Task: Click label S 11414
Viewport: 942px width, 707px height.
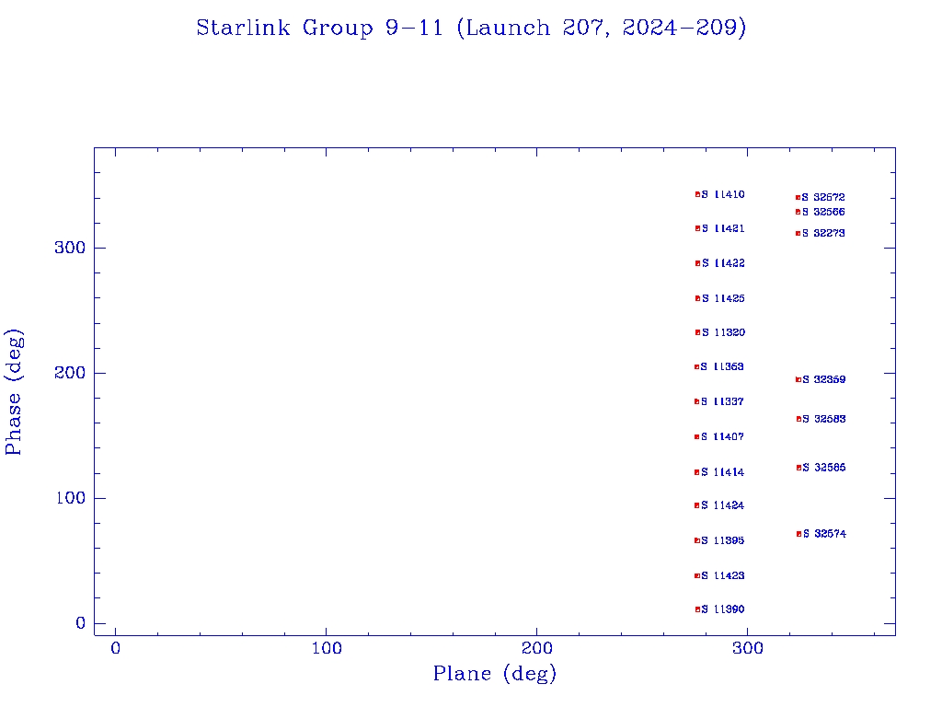Action: [723, 472]
